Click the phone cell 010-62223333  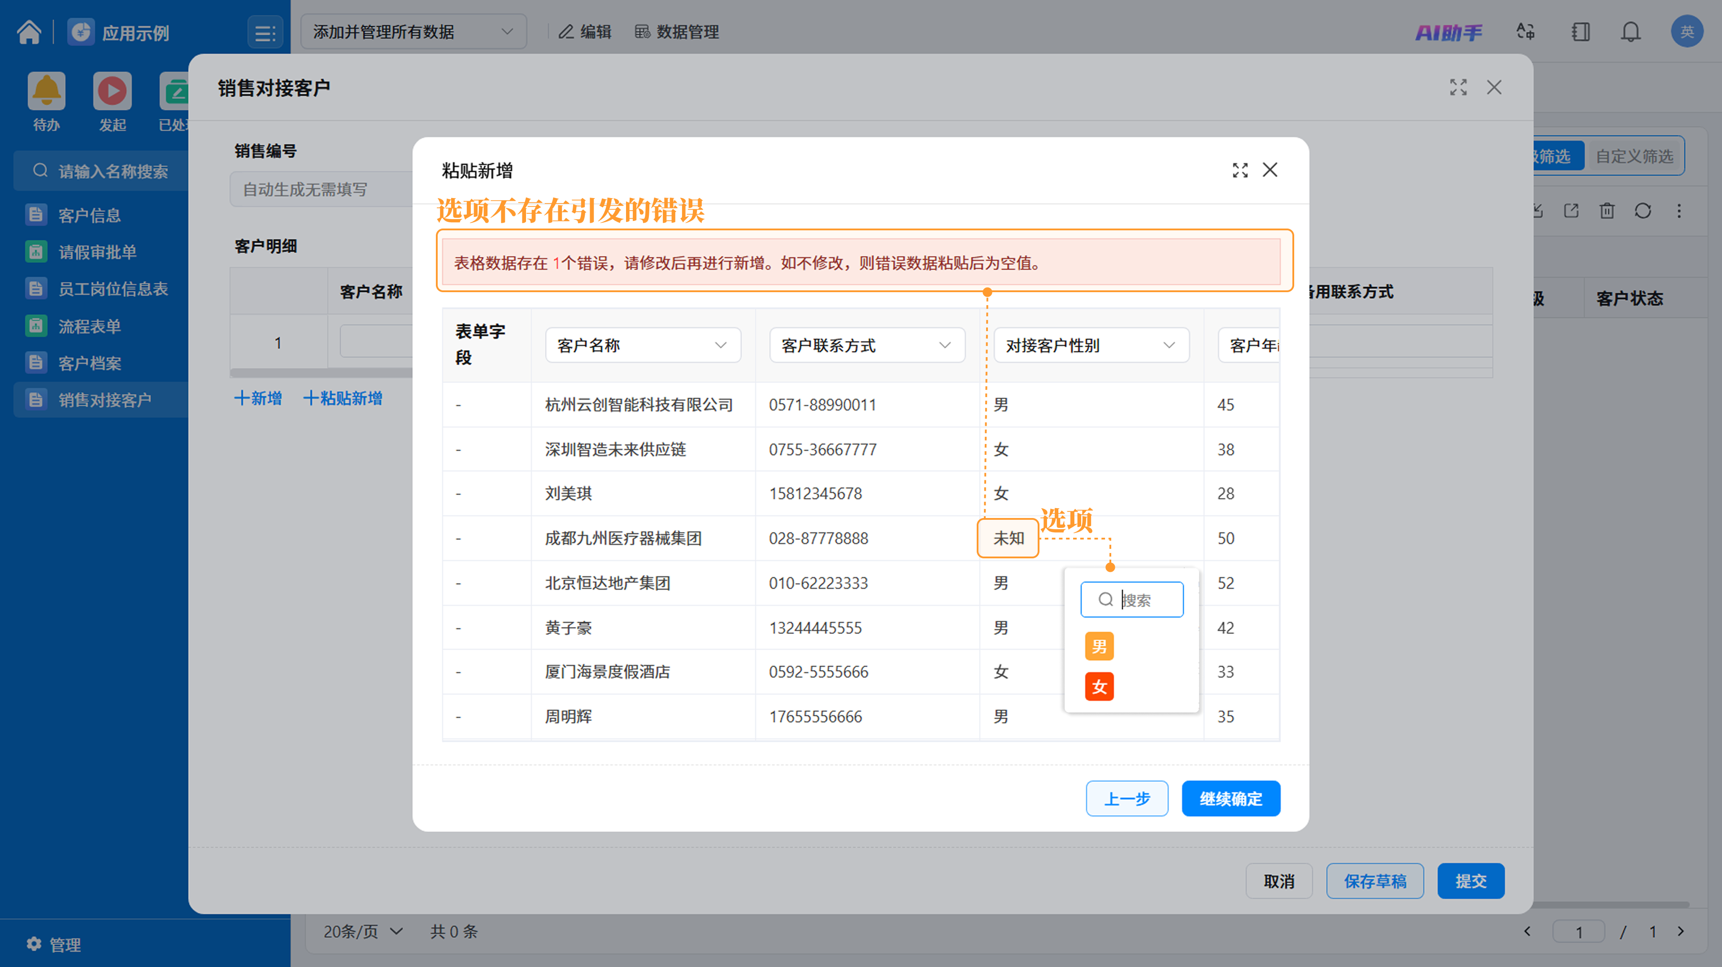pos(867,583)
